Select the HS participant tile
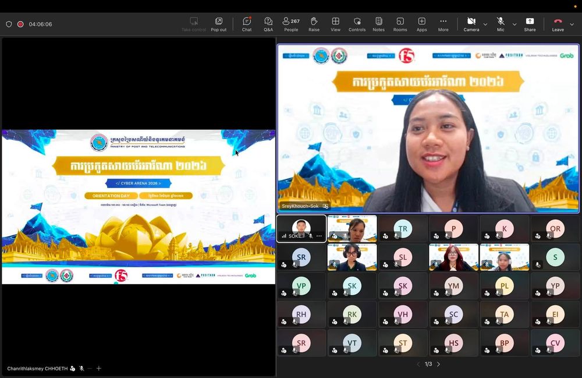 click(453, 343)
